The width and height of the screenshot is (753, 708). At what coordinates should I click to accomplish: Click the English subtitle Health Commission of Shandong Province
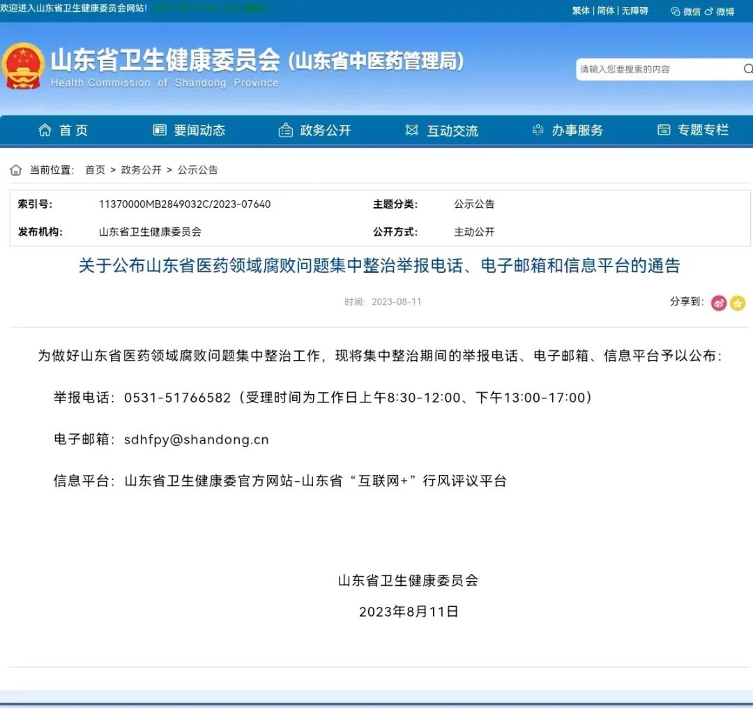click(165, 82)
